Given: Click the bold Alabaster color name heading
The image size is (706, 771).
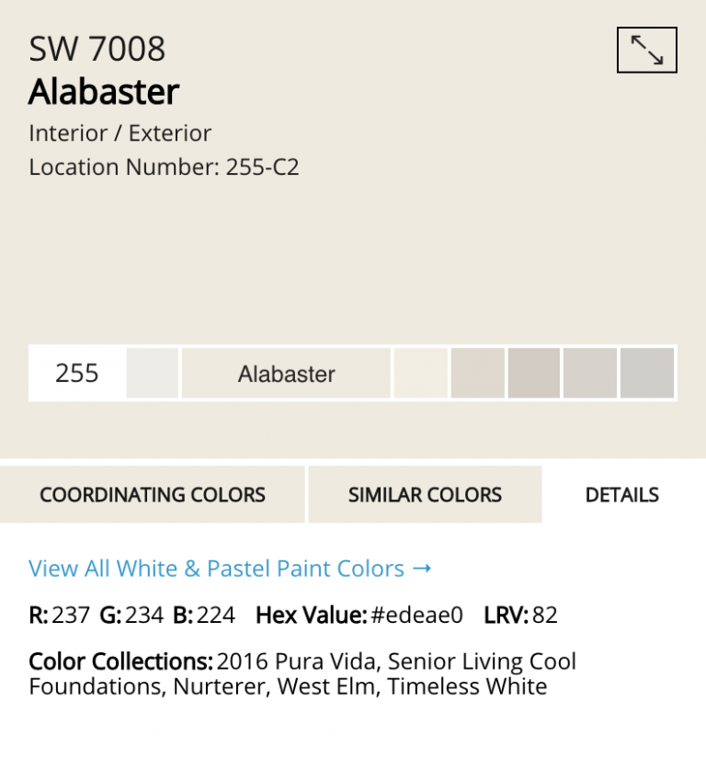Looking at the screenshot, I should tap(104, 92).
